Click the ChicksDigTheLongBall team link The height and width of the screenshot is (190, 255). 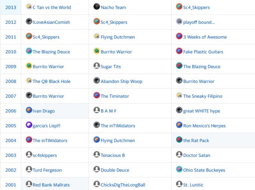pyautogui.click(x=123, y=185)
